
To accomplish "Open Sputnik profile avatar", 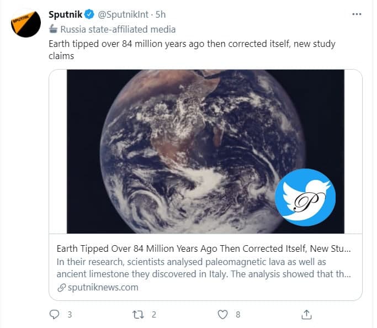I will (x=26, y=23).
